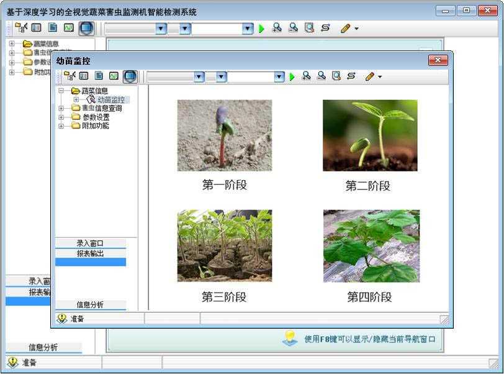Select 附加功能 in the 幼苗监控 window tree
Screen dimensions: 504x374
[x=96, y=125]
